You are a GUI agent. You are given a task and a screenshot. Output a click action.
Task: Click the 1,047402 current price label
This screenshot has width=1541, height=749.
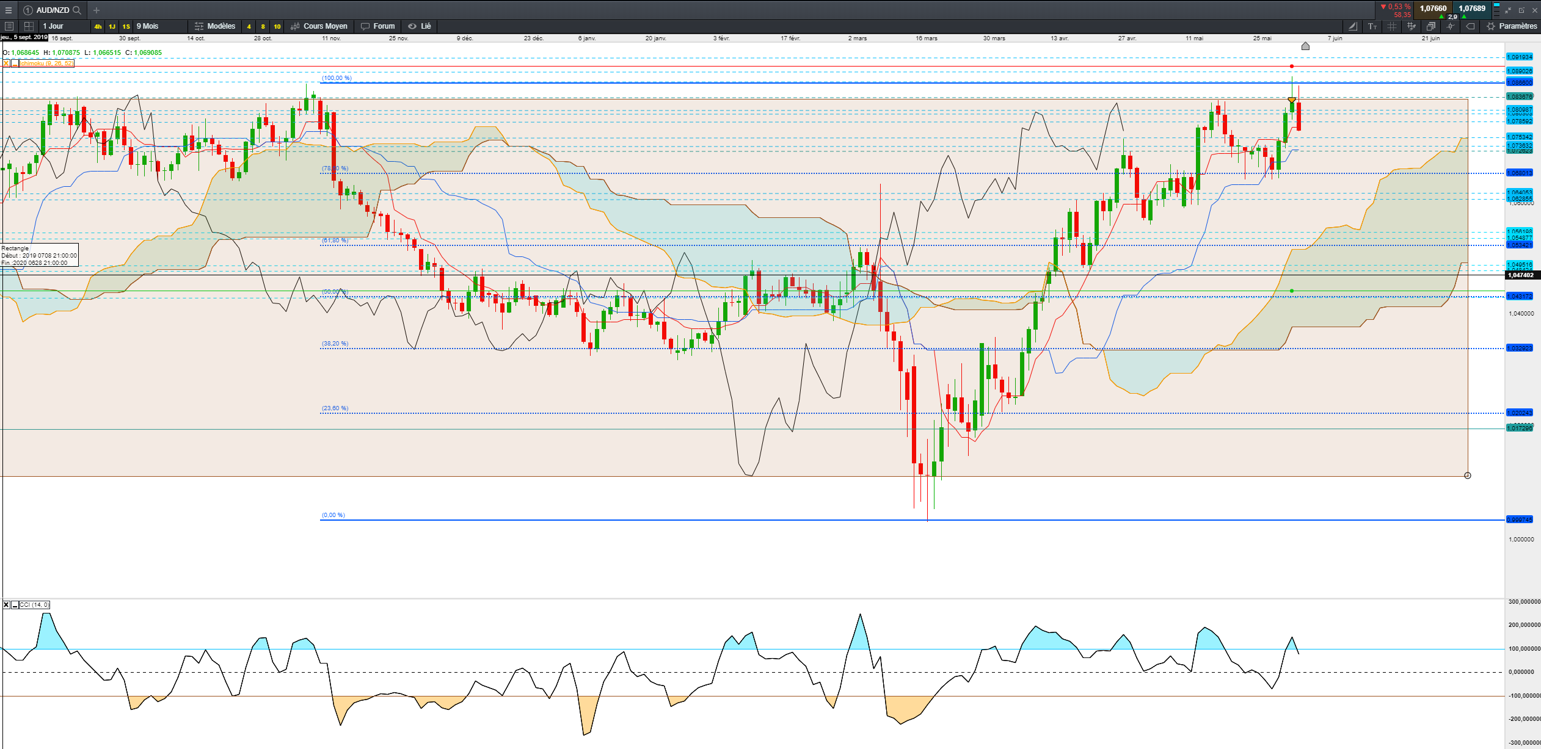(x=1521, y=275)
